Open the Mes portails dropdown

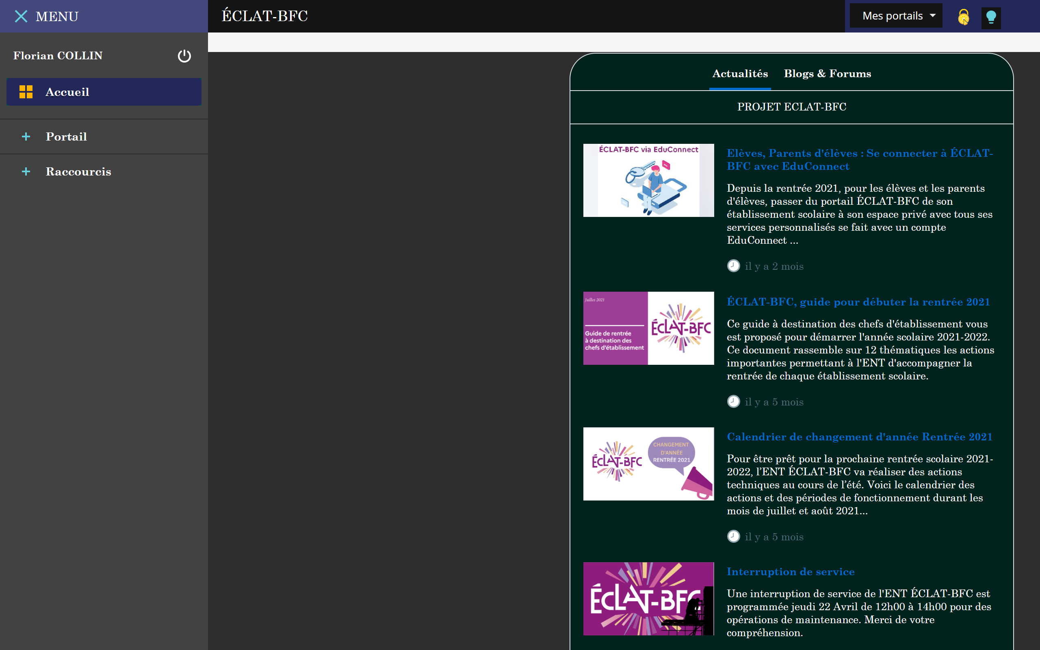pyautogui.click(x=896, y=16)
